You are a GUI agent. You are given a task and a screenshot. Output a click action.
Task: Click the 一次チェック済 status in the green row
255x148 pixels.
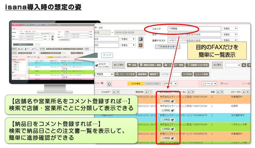tap(239, 125)
